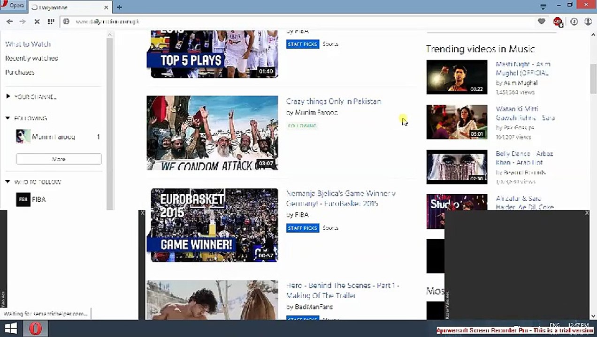
Task: Click Sports category on Top 5 Plays
Action: (x=330, y=44)
